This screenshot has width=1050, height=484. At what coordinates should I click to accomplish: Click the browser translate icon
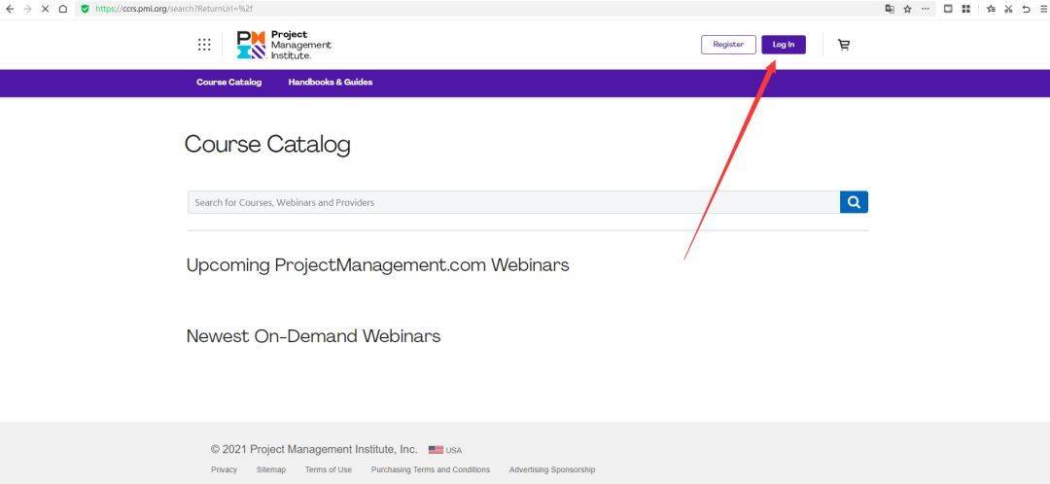pyautogui.click(x=890, y=9)
